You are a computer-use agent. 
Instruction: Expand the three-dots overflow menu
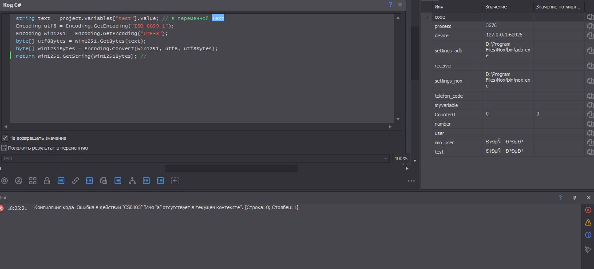[x=412, y=181]
